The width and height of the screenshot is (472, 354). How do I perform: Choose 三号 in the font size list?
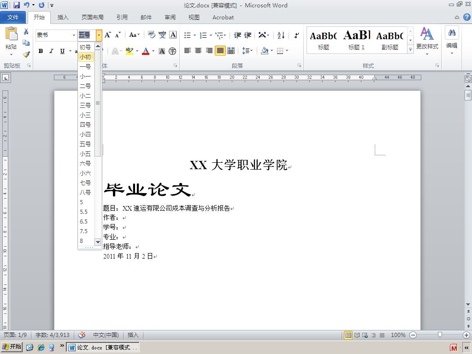pyautogui.click(x=86, y=106)
